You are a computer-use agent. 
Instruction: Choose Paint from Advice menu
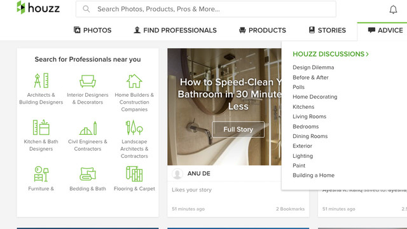click(x=299, y=165)
